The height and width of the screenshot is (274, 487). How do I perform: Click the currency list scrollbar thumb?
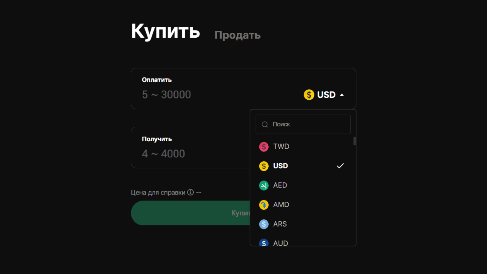coord(355,141)
